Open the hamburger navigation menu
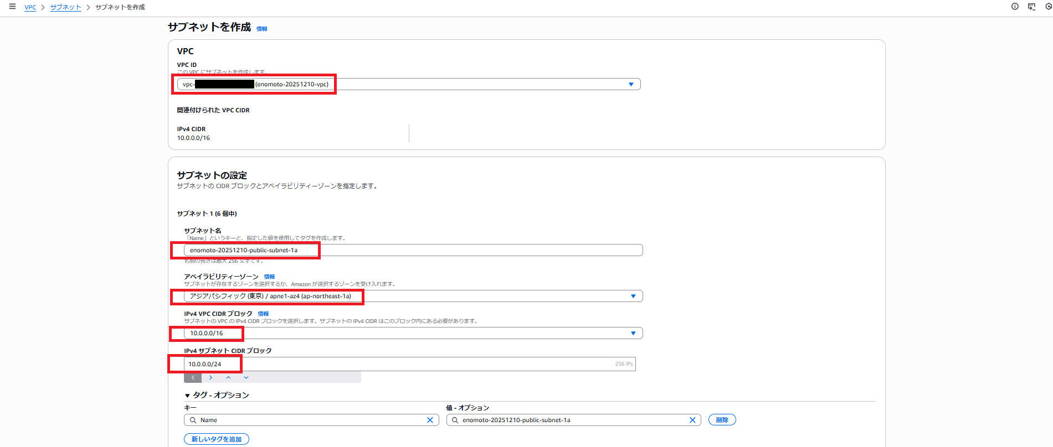 click(x=12, y=7)
